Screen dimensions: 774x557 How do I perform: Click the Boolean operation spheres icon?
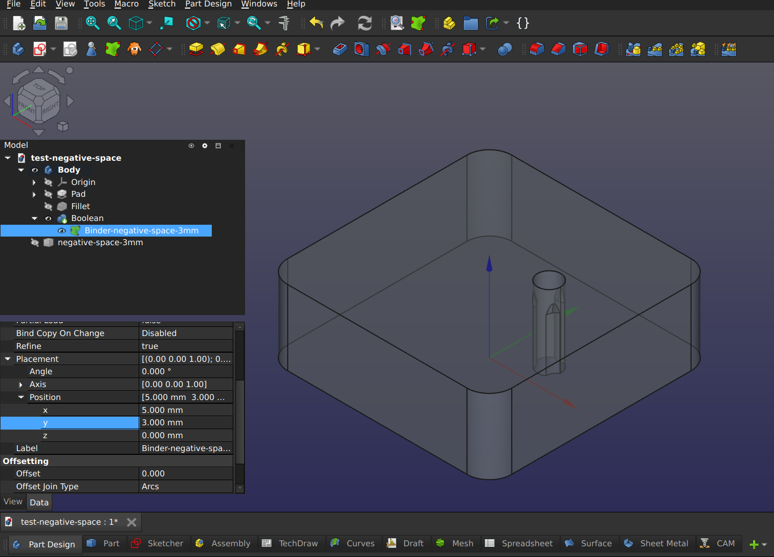[505, 49]
